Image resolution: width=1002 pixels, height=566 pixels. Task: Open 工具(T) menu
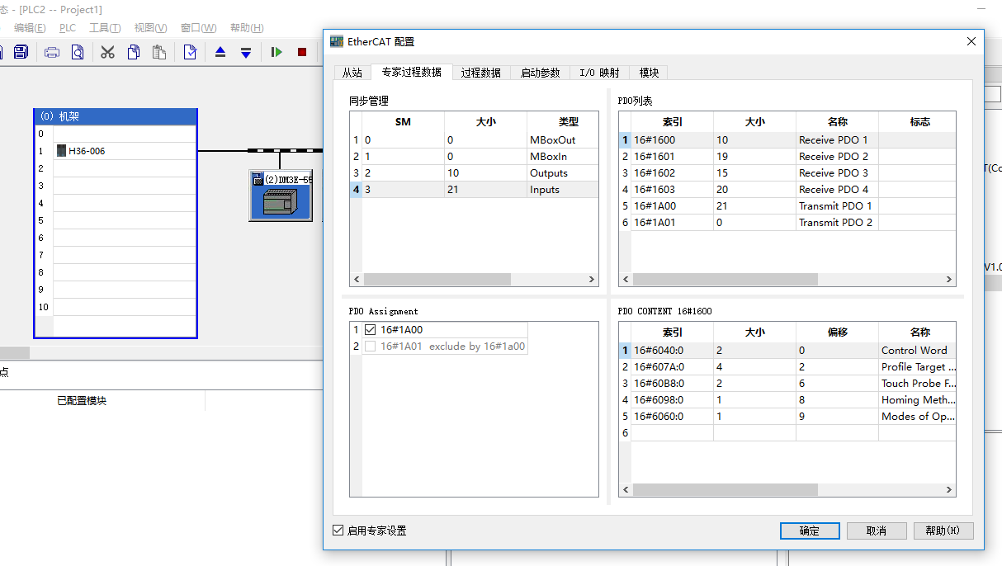pos(105,28)
